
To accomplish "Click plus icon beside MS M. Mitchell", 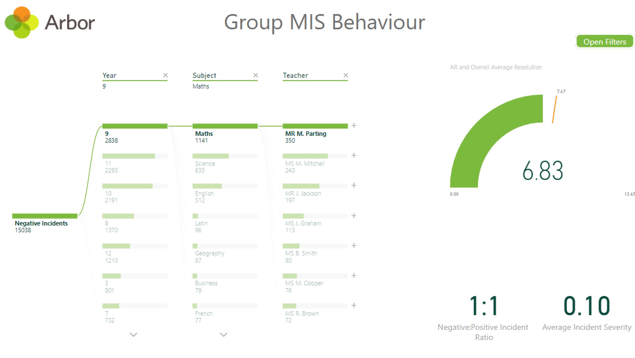I will pyautogui.click(x=354, y=156).
